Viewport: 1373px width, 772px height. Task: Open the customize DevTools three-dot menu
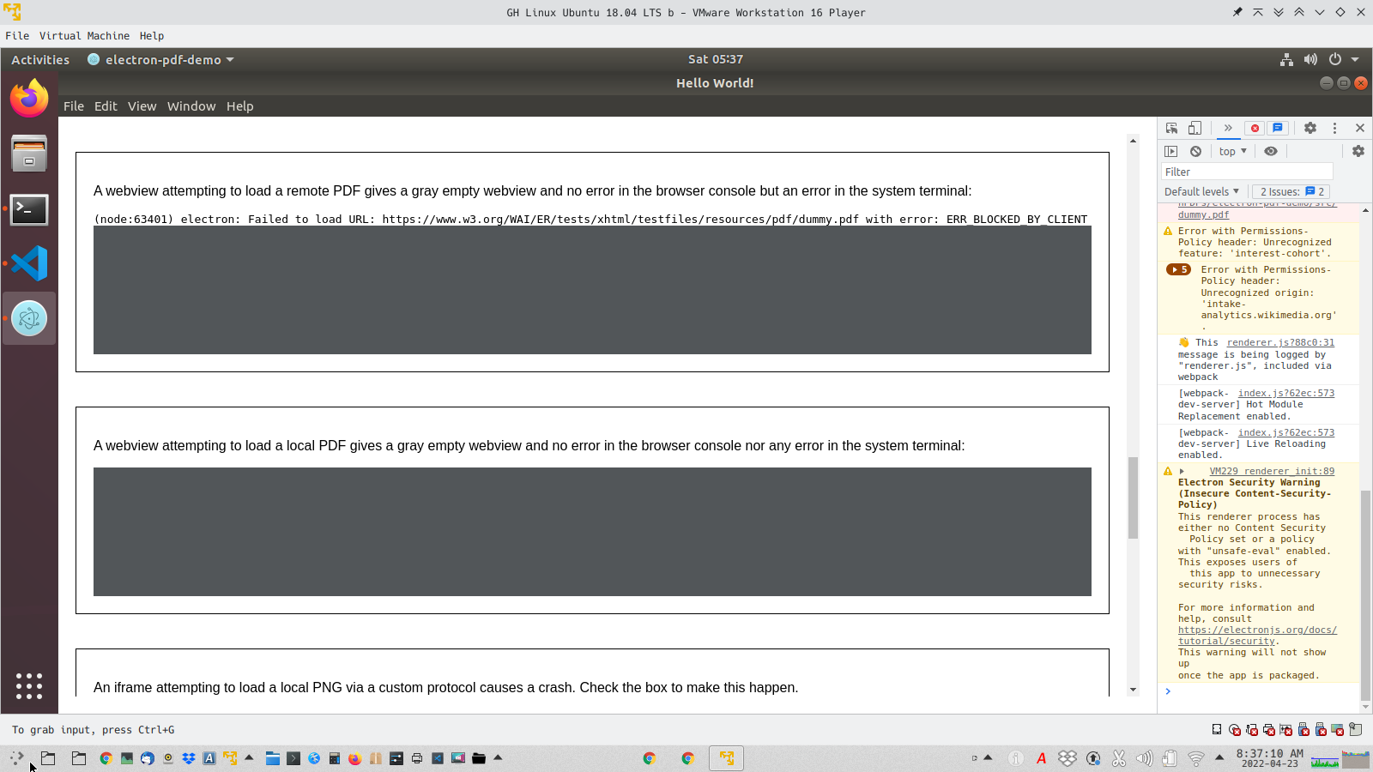pos(1335,128)
